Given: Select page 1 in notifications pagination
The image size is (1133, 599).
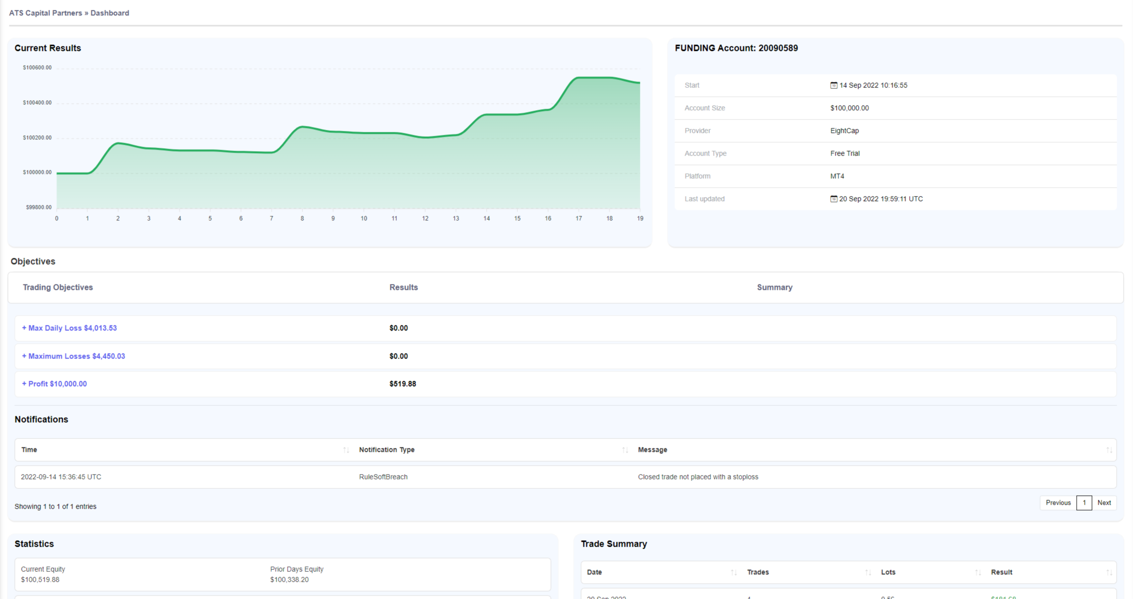Looking at the screenshot, I should pyautogui.click(x=1084, y=503).
